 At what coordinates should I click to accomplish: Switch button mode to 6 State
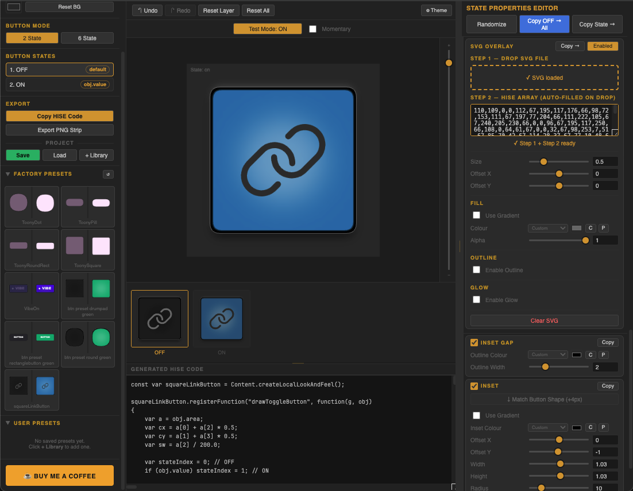tap(87, 38)
